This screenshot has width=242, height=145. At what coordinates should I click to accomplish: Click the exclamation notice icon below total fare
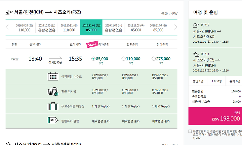click(190, 131)
